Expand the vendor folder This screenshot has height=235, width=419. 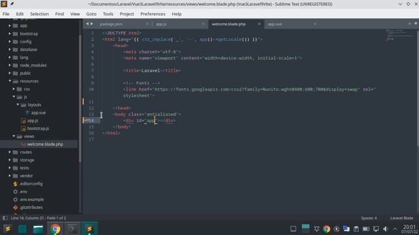click(x=10, y=176)
